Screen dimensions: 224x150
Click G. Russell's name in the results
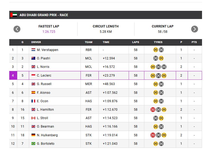coord(44,84)
